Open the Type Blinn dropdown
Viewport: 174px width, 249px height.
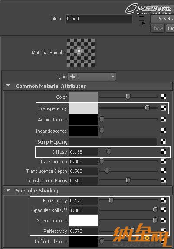[x=92, y=77]
